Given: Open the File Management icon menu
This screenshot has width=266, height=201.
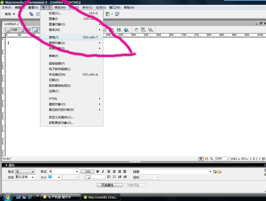Looking at the screenshot, I should click(119, 30).
